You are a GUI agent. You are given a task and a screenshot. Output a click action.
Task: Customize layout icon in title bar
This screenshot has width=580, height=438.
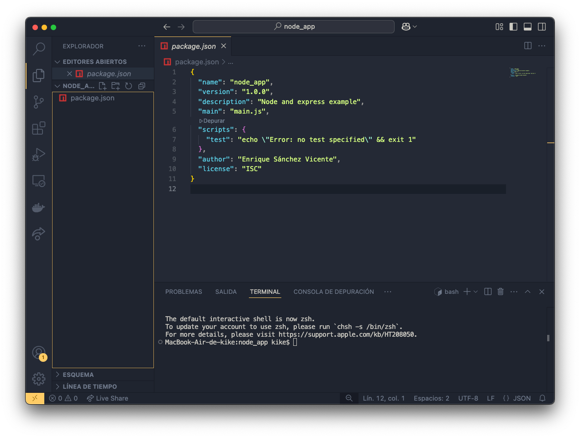click(x=500, y=27)
